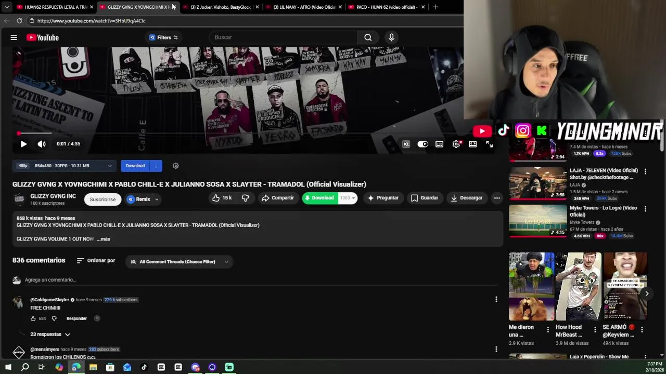Open @ColdgameSlayter channel link
Image resolution: width=666 pixels, height=374 pixels.
tap(49, 300)
